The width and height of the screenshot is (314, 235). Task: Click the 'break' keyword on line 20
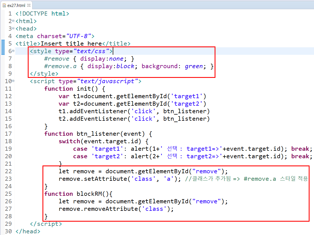[x=300, y=156]
